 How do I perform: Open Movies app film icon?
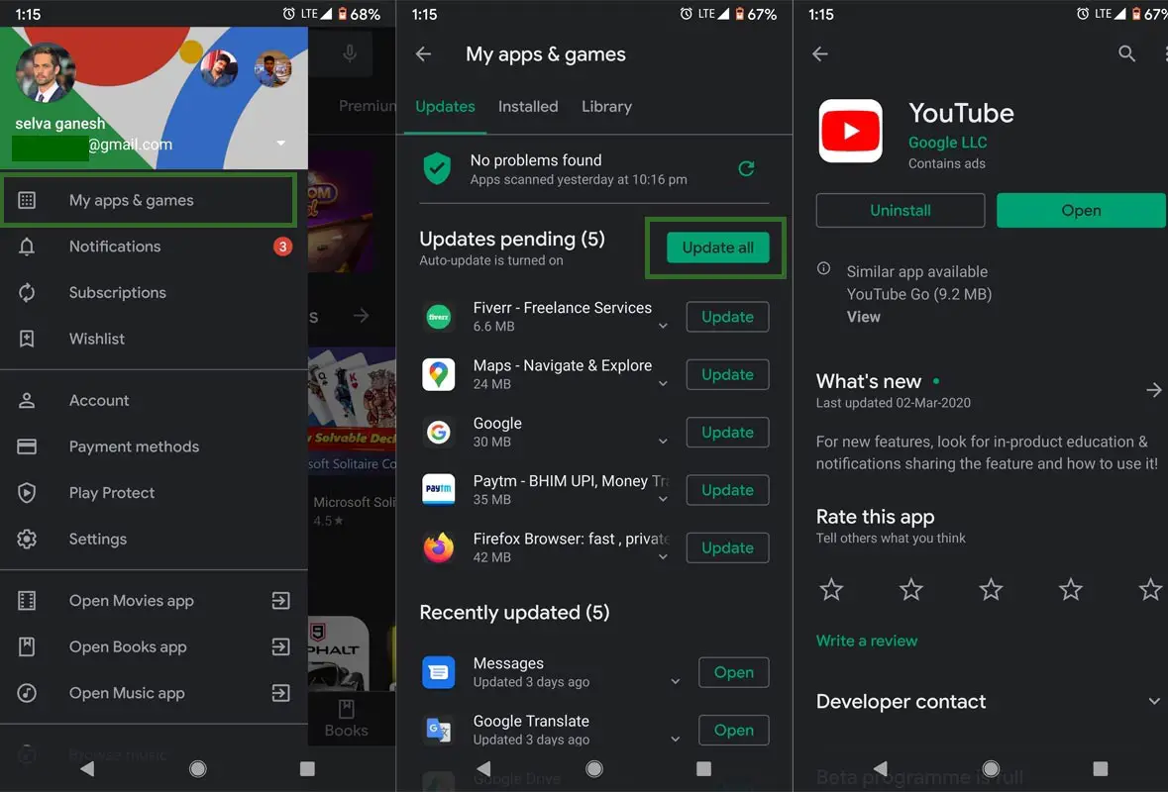[27, 601]
